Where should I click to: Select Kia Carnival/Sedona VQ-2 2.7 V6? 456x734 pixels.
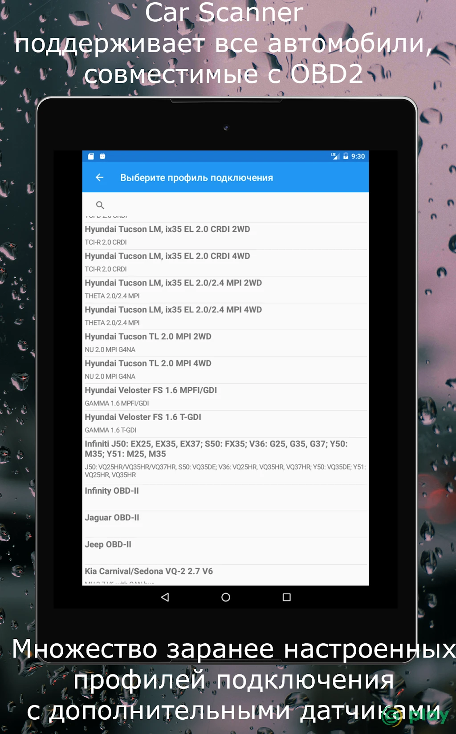tap(225, 575)
